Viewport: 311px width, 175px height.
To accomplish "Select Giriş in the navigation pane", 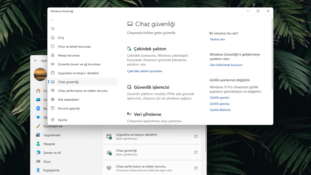I will click(83, 38).
